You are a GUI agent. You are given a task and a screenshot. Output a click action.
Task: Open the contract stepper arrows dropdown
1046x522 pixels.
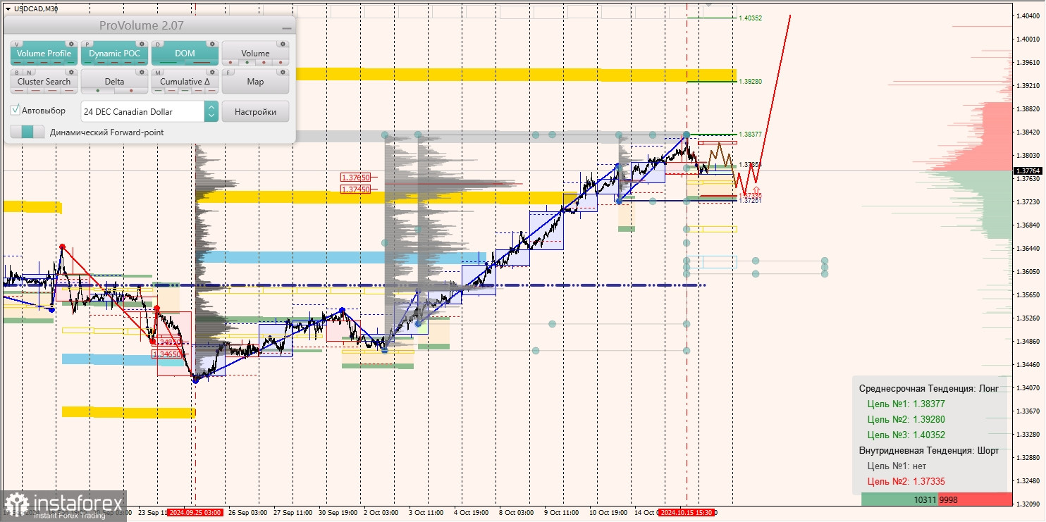click(x=211, y=111)
